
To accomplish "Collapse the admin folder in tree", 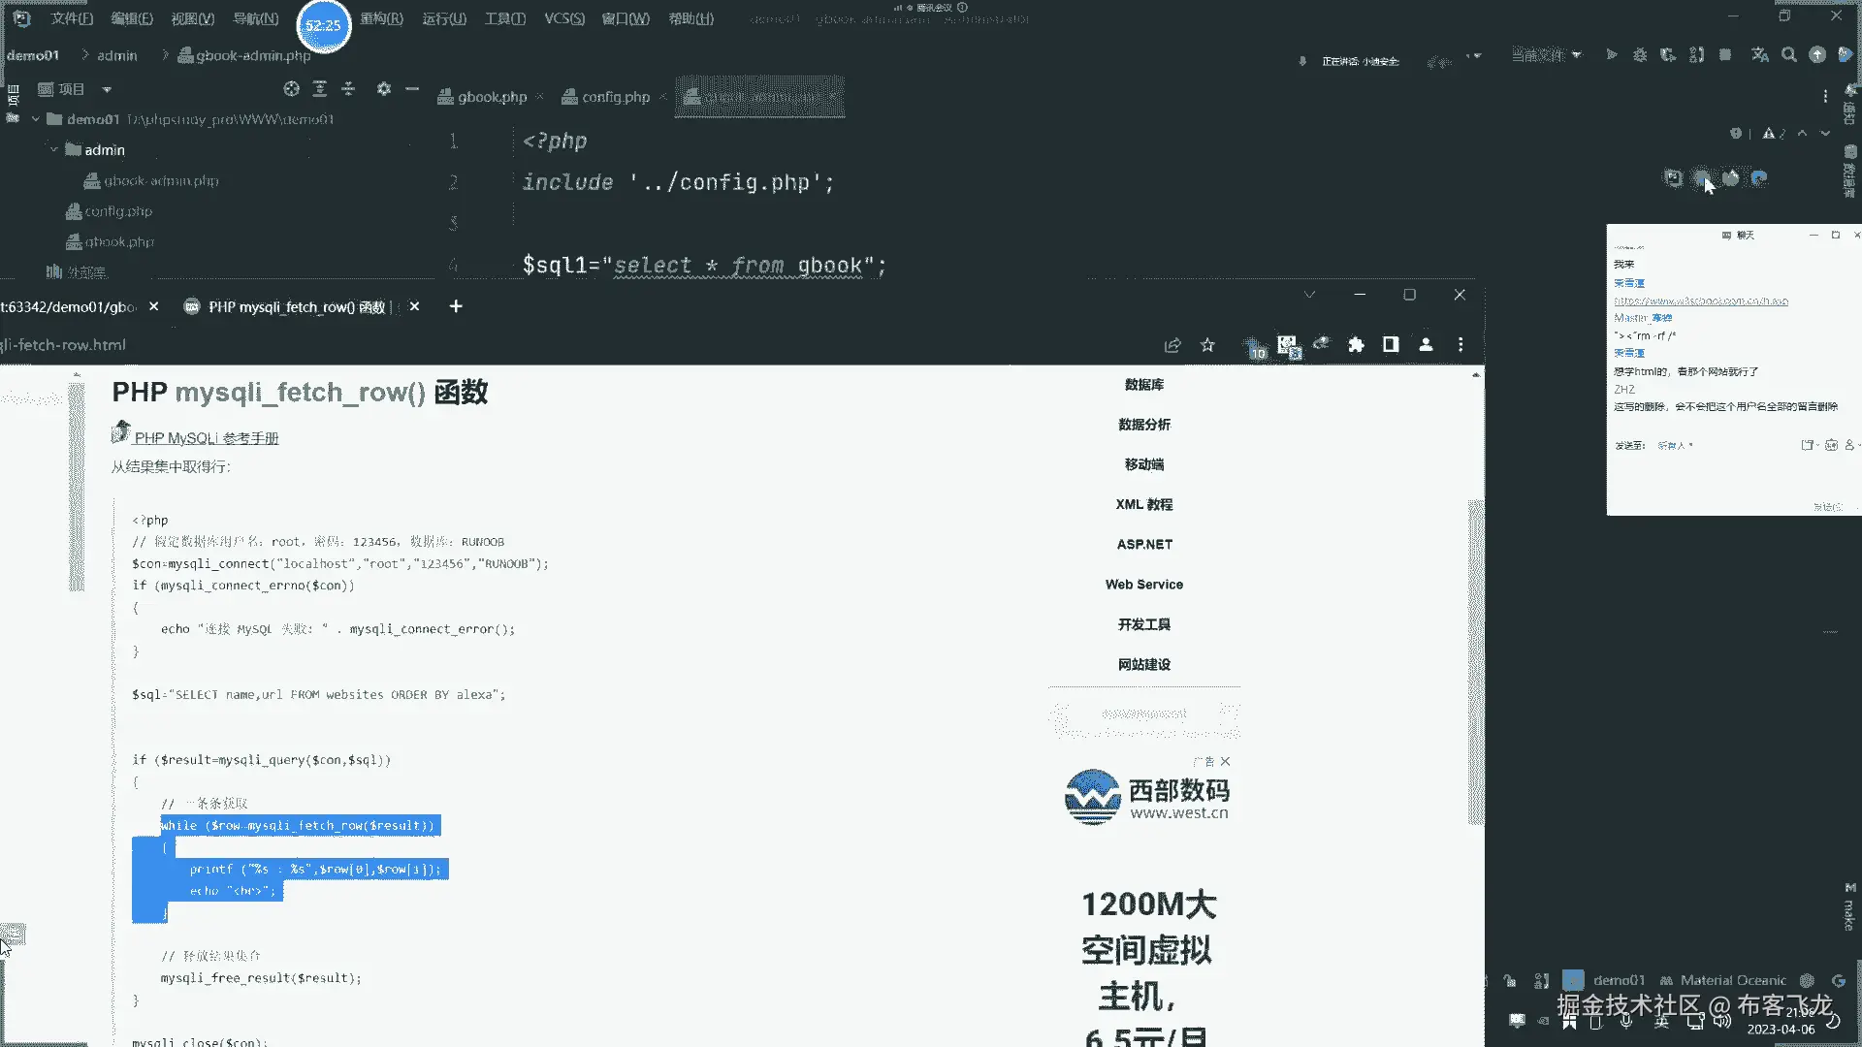I will (54, 150).
